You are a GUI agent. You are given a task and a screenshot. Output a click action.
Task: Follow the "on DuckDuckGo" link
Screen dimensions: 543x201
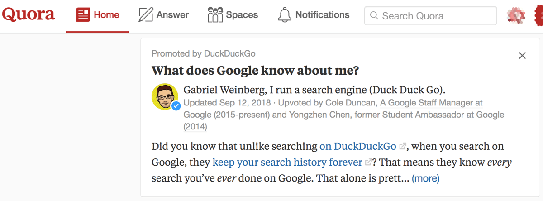[x=358, y=146]
